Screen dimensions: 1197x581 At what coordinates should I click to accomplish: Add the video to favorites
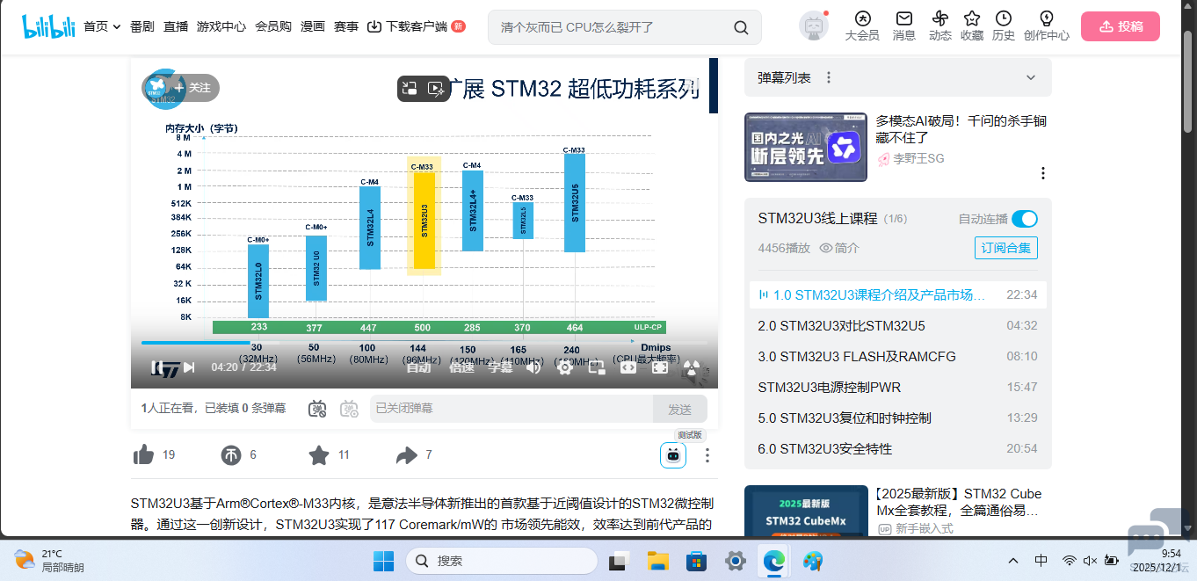(x=320, y=454)
